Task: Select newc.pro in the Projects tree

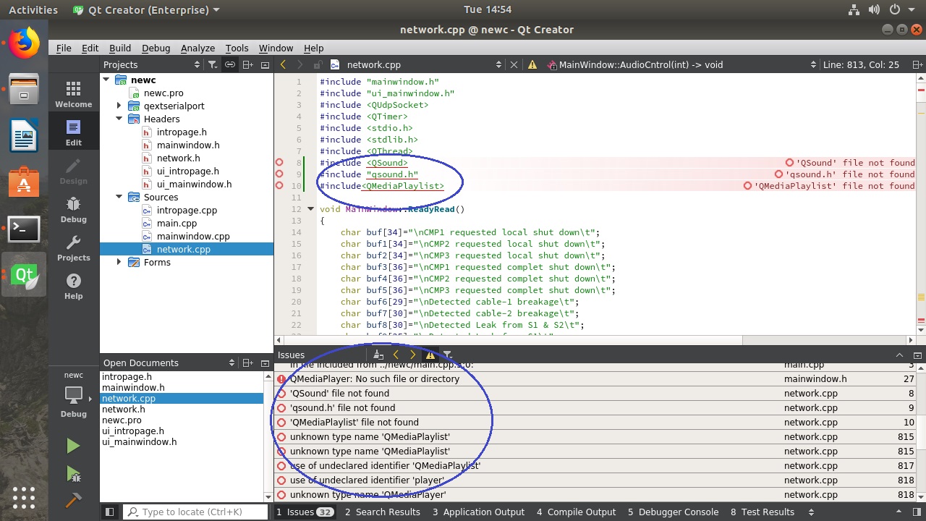Action: tap(163, 93)
